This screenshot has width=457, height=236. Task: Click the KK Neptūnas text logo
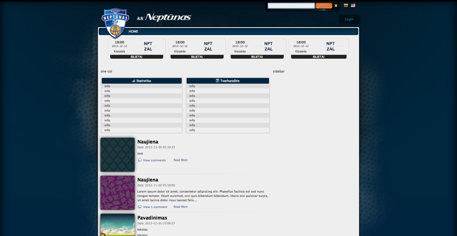click(164, 18)
